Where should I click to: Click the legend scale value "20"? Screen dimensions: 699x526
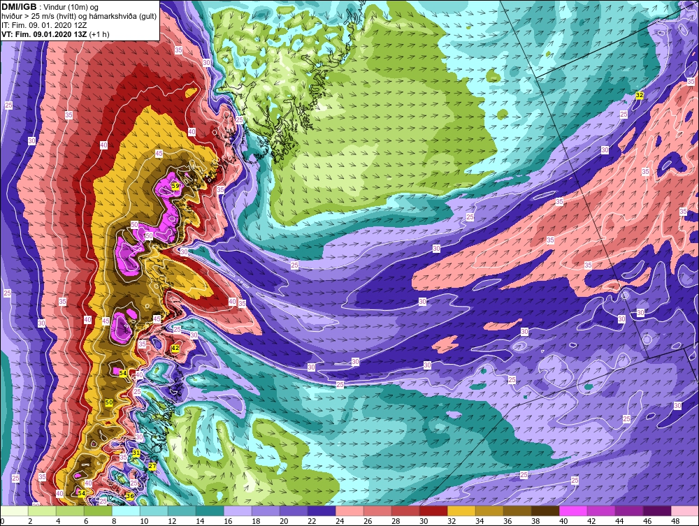(x=284, y=521)
